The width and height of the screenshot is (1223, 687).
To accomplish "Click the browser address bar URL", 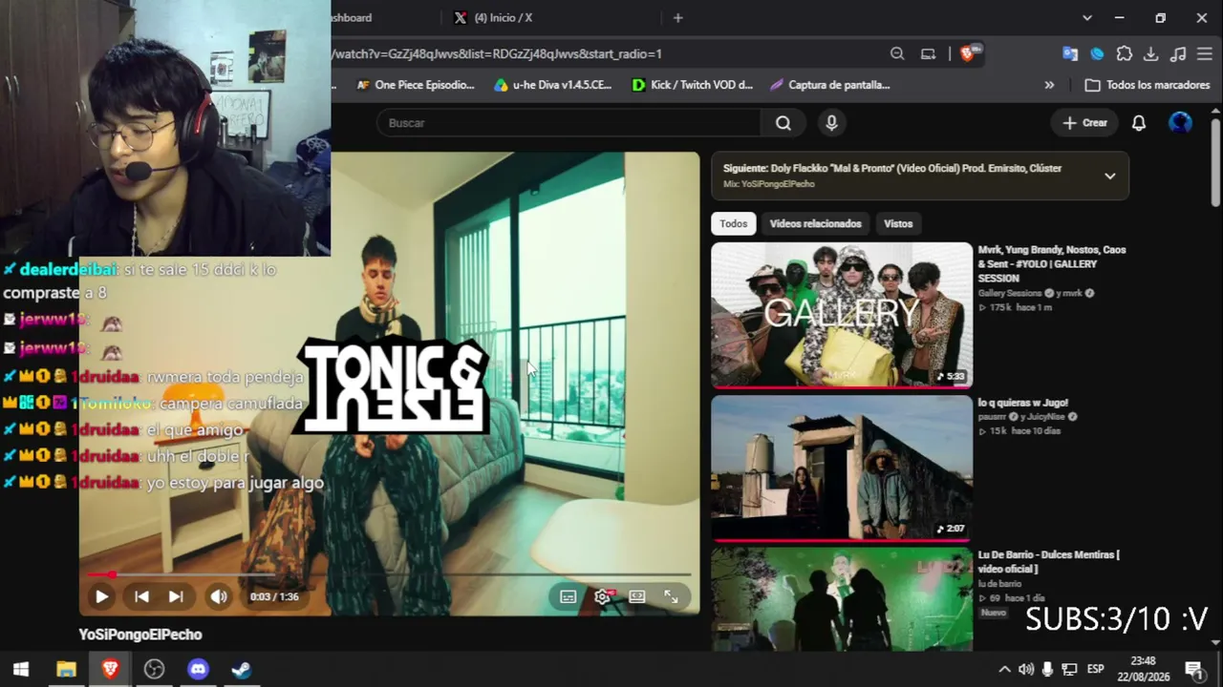I will pos(497,54).
